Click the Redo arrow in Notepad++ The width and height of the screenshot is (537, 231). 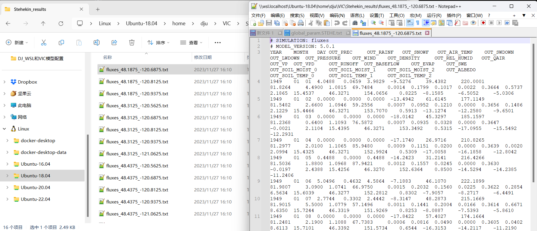[345, 23]
